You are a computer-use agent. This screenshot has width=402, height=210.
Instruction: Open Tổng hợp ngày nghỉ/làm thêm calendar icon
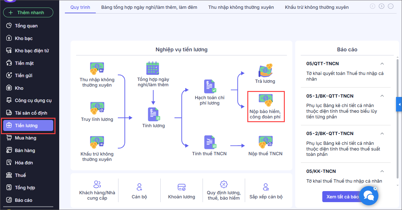coord(153,68)
